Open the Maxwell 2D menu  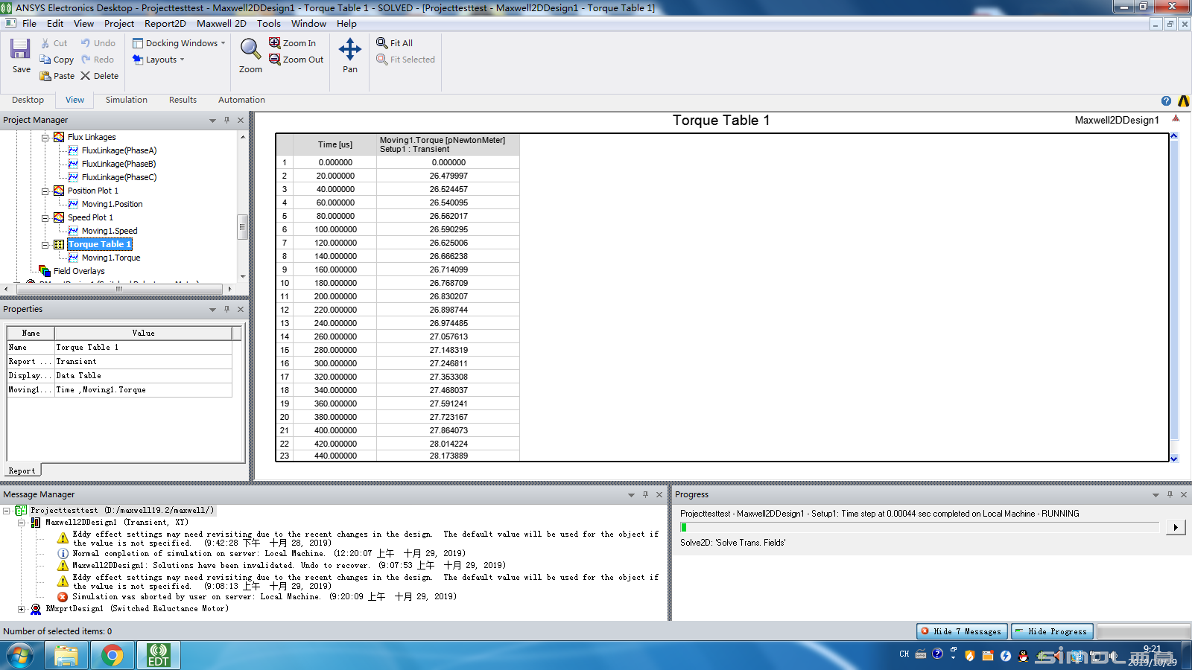pos(221,24)
